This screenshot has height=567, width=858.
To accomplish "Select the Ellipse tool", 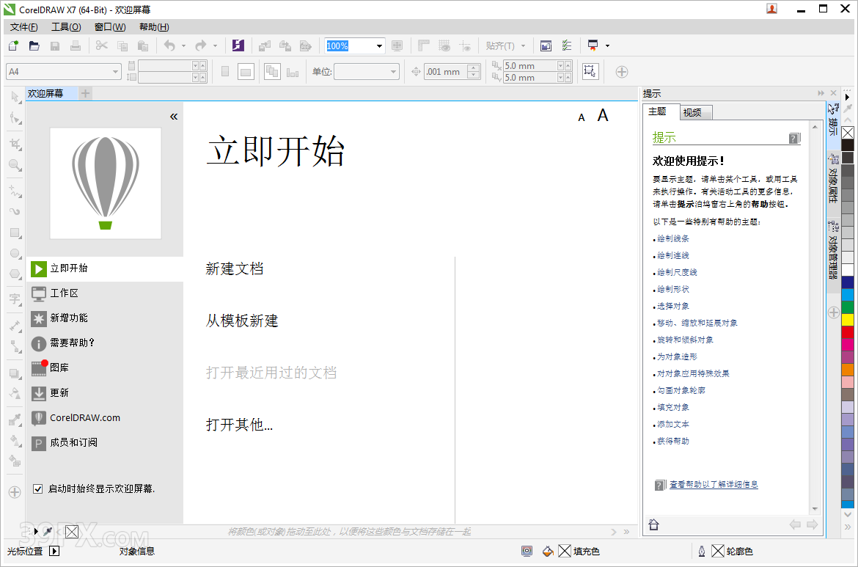I will coord(15,253).
